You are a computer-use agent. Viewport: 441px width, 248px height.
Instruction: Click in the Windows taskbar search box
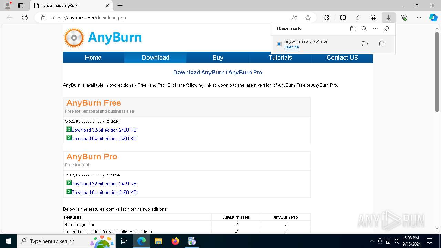coord(66,241)
